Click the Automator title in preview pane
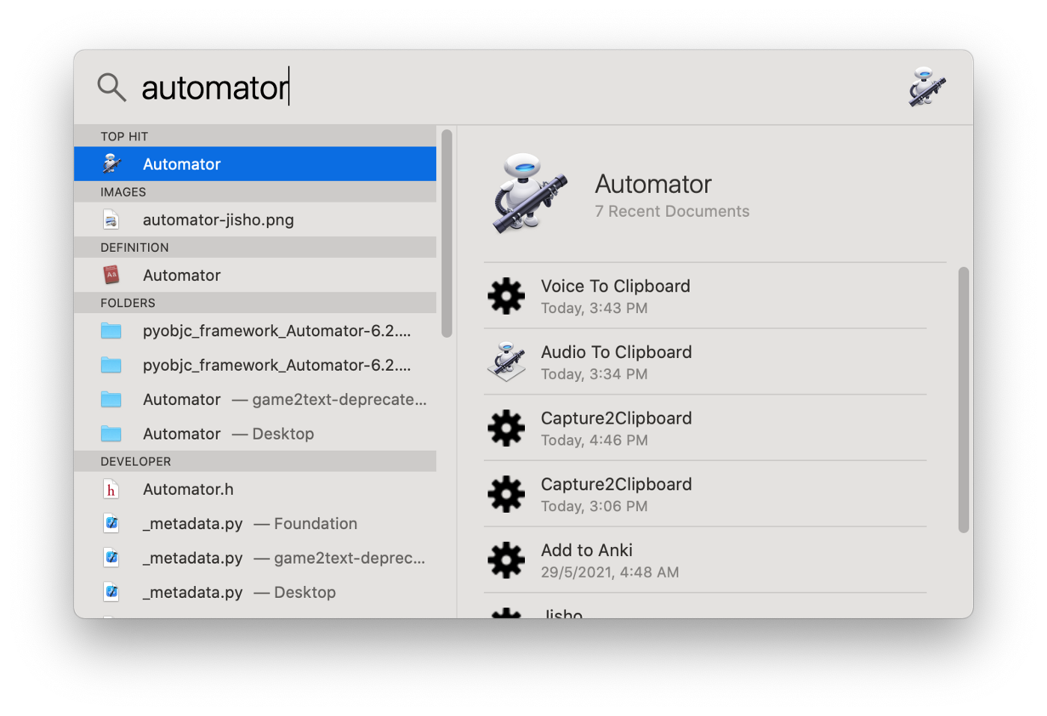The image size is (1047, 716). [653, 184]
